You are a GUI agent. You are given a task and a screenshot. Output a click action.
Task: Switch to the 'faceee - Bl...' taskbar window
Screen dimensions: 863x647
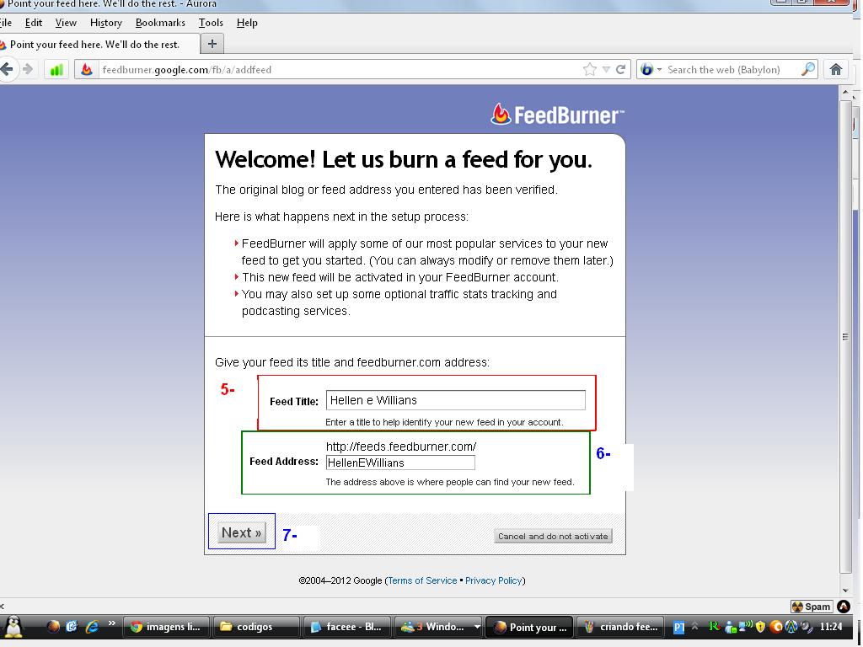(346, 627)
